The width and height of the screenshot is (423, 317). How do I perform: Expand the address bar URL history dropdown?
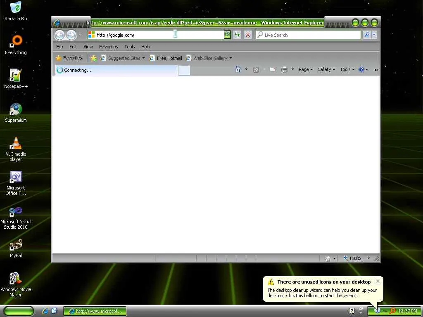tap(227, 35)
